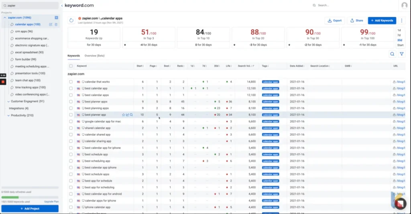Click the refresh icon beside zapier.com title
The image size is (411, 214).
71,20
